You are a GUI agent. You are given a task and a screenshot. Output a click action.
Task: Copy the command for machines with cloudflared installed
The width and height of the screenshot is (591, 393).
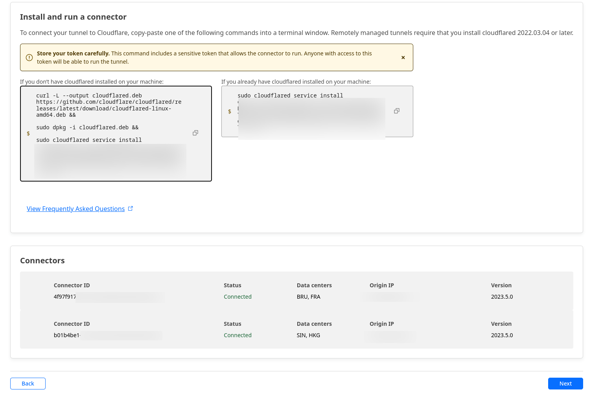(x=397, y=111)
